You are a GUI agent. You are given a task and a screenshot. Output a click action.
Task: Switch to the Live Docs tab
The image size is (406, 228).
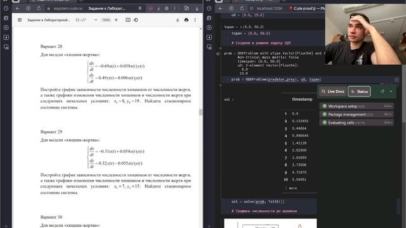[x=333, y=91]
